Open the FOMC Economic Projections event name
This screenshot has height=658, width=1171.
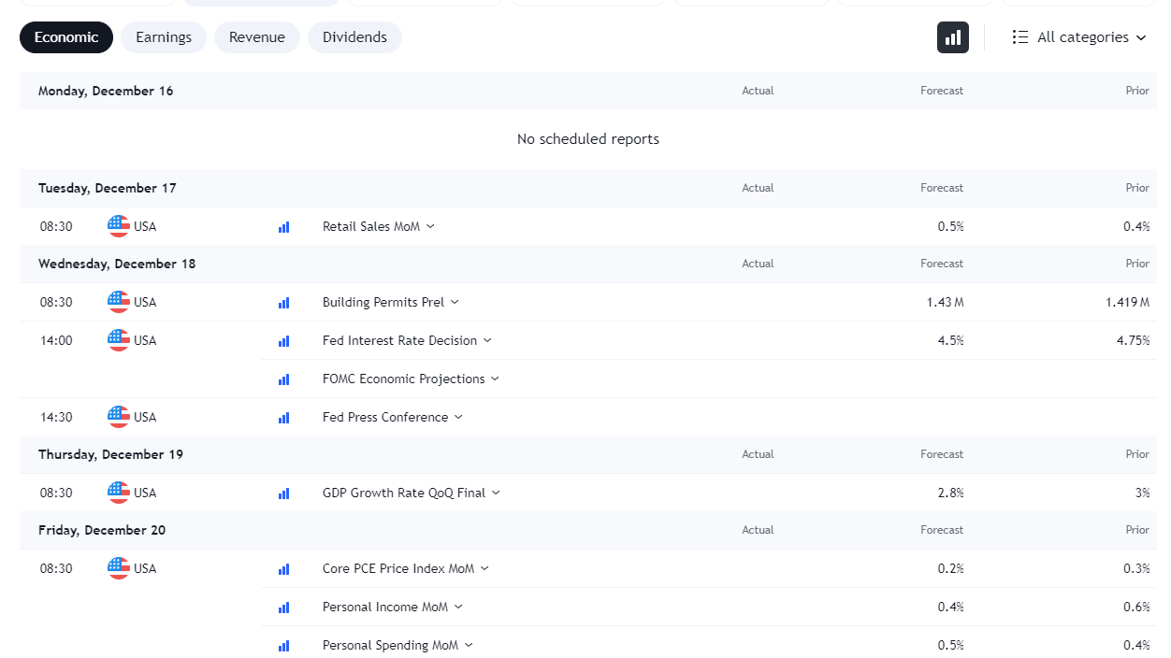click(x=404, y=379)
